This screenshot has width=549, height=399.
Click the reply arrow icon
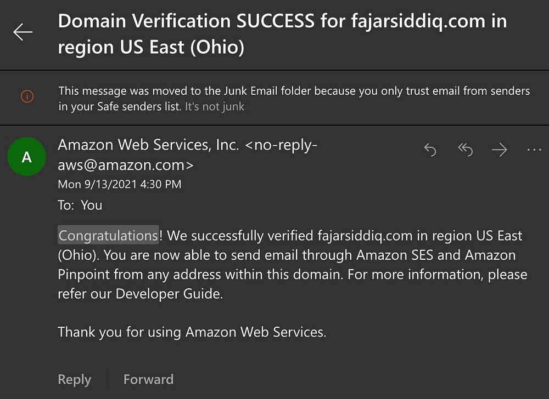[430, 150]
